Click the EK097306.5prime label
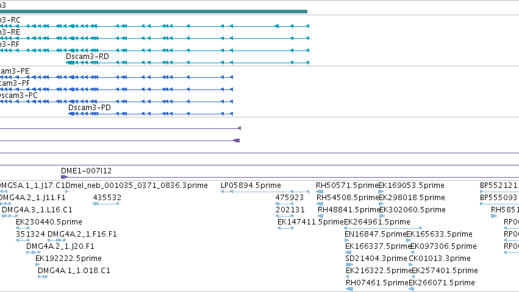 point(443,246)
